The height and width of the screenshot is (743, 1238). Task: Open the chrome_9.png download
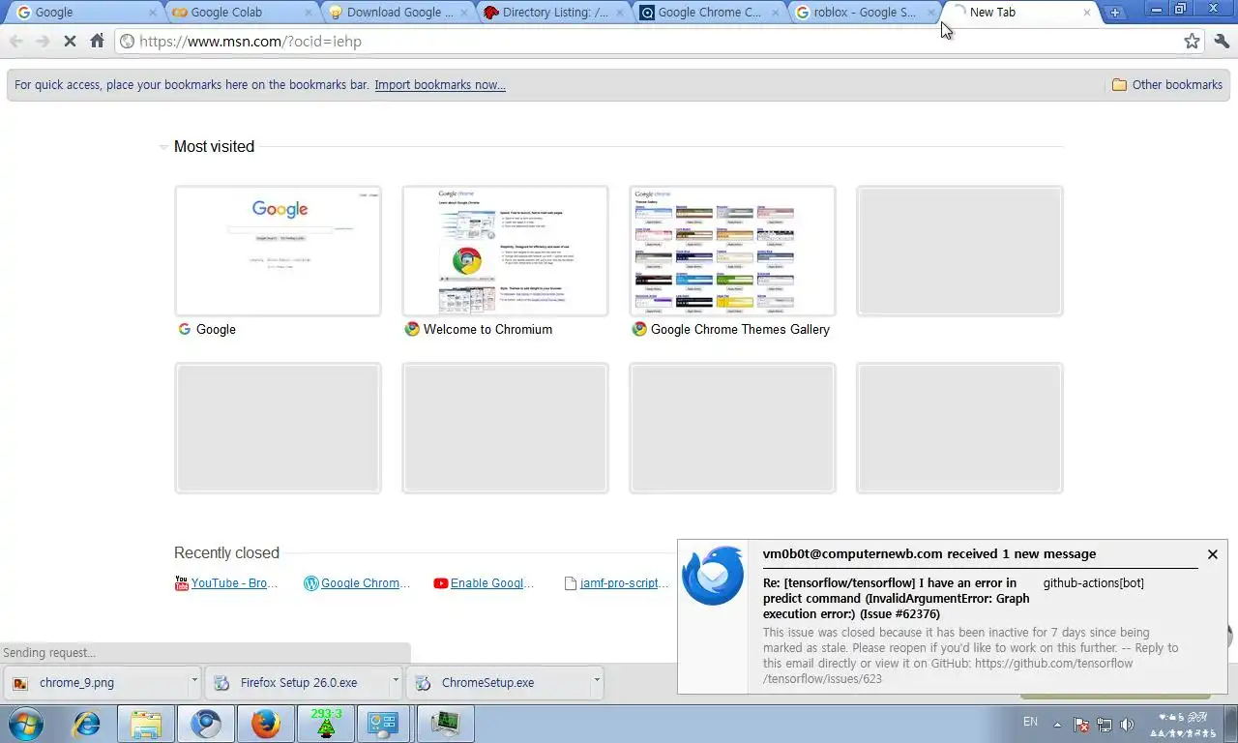[x=95, y=682]
